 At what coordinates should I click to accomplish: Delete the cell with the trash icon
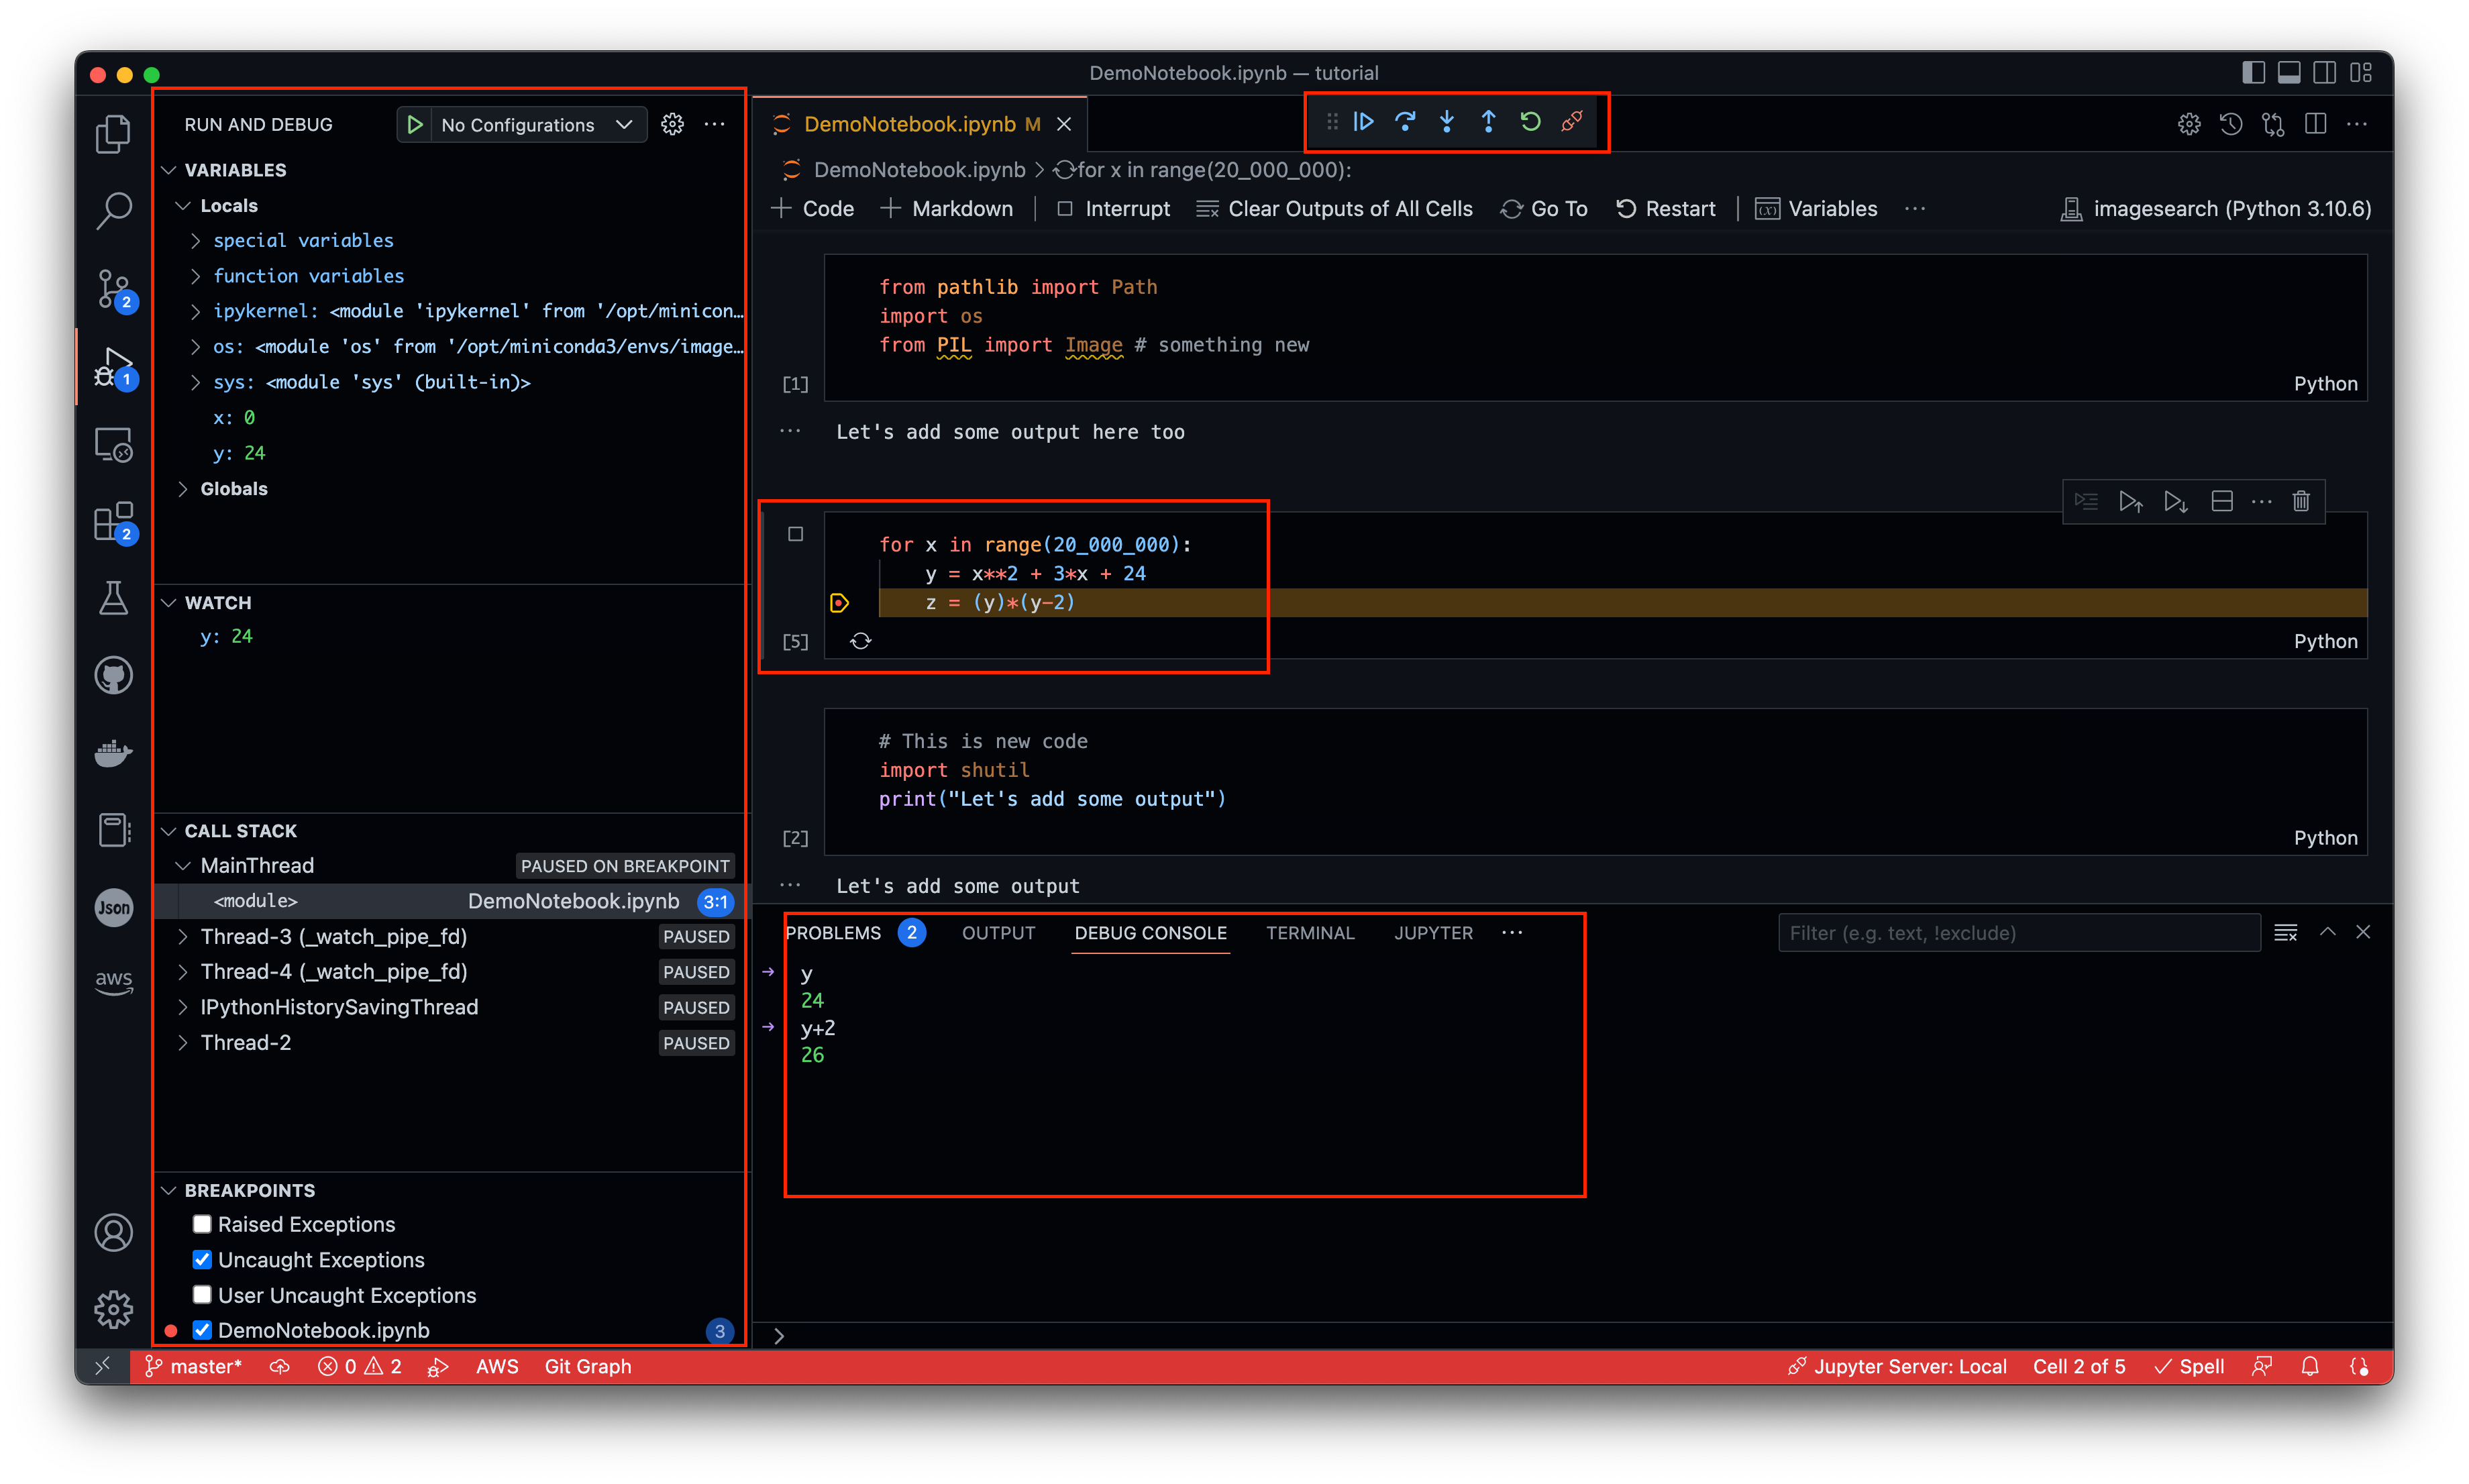[x=2301, y=501]
